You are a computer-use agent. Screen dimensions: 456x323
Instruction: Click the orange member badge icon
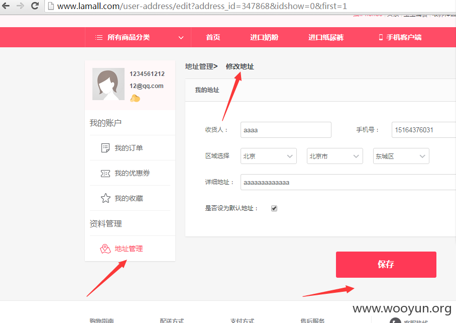click(x=135, y=99)
